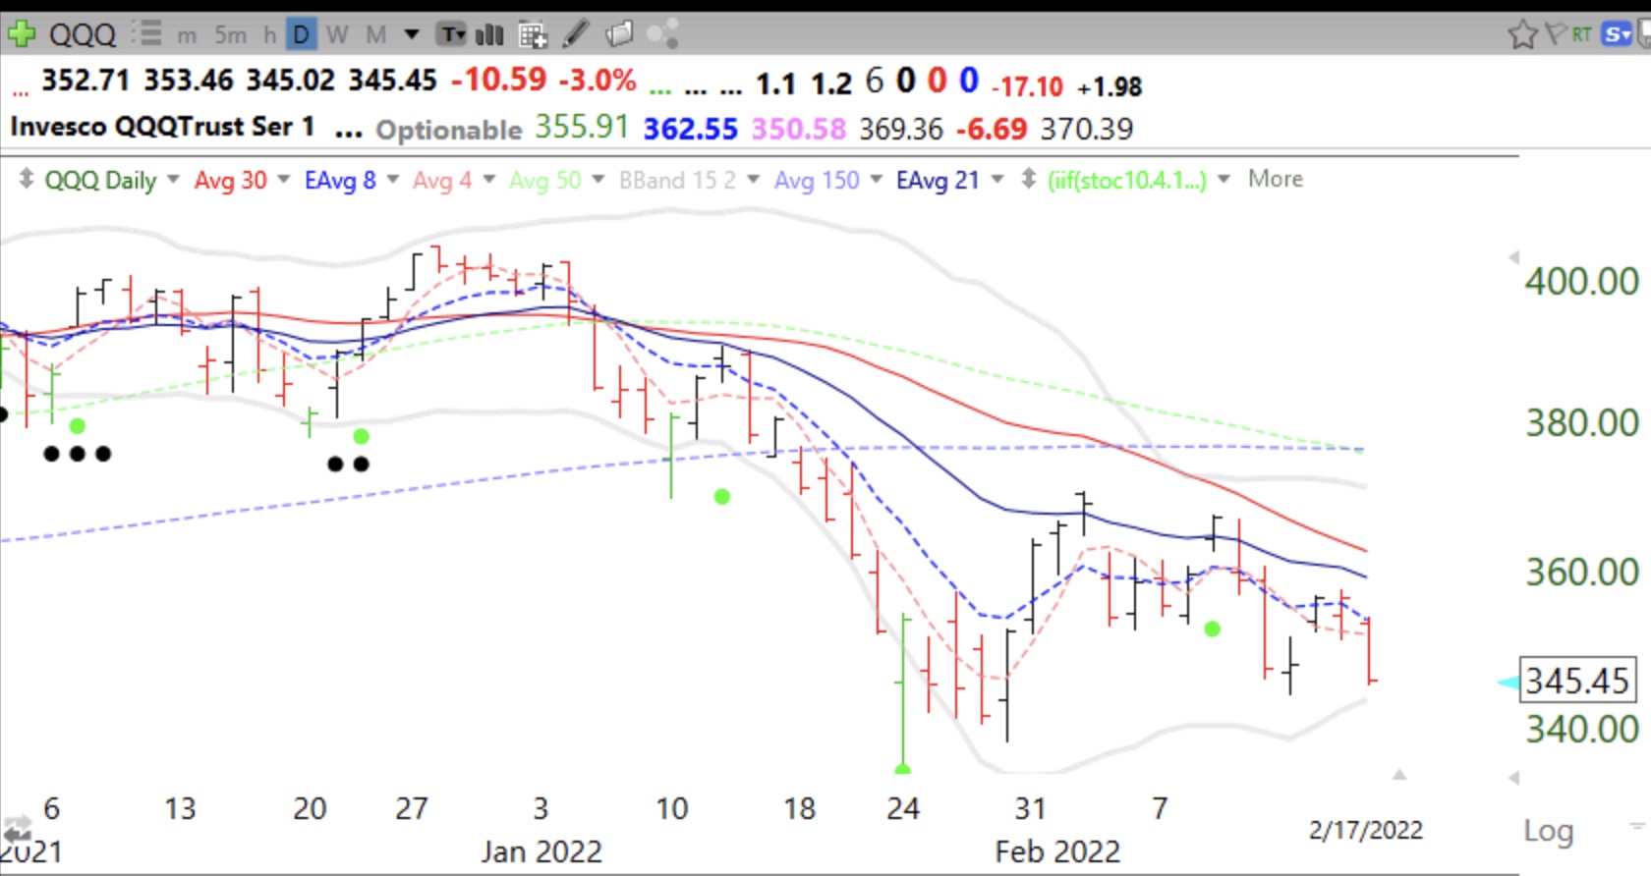Click the share nodes icon
Image resolution: width=1651 pixels, height=876 pixels.
pyautogui.click(x=663, y=34)
